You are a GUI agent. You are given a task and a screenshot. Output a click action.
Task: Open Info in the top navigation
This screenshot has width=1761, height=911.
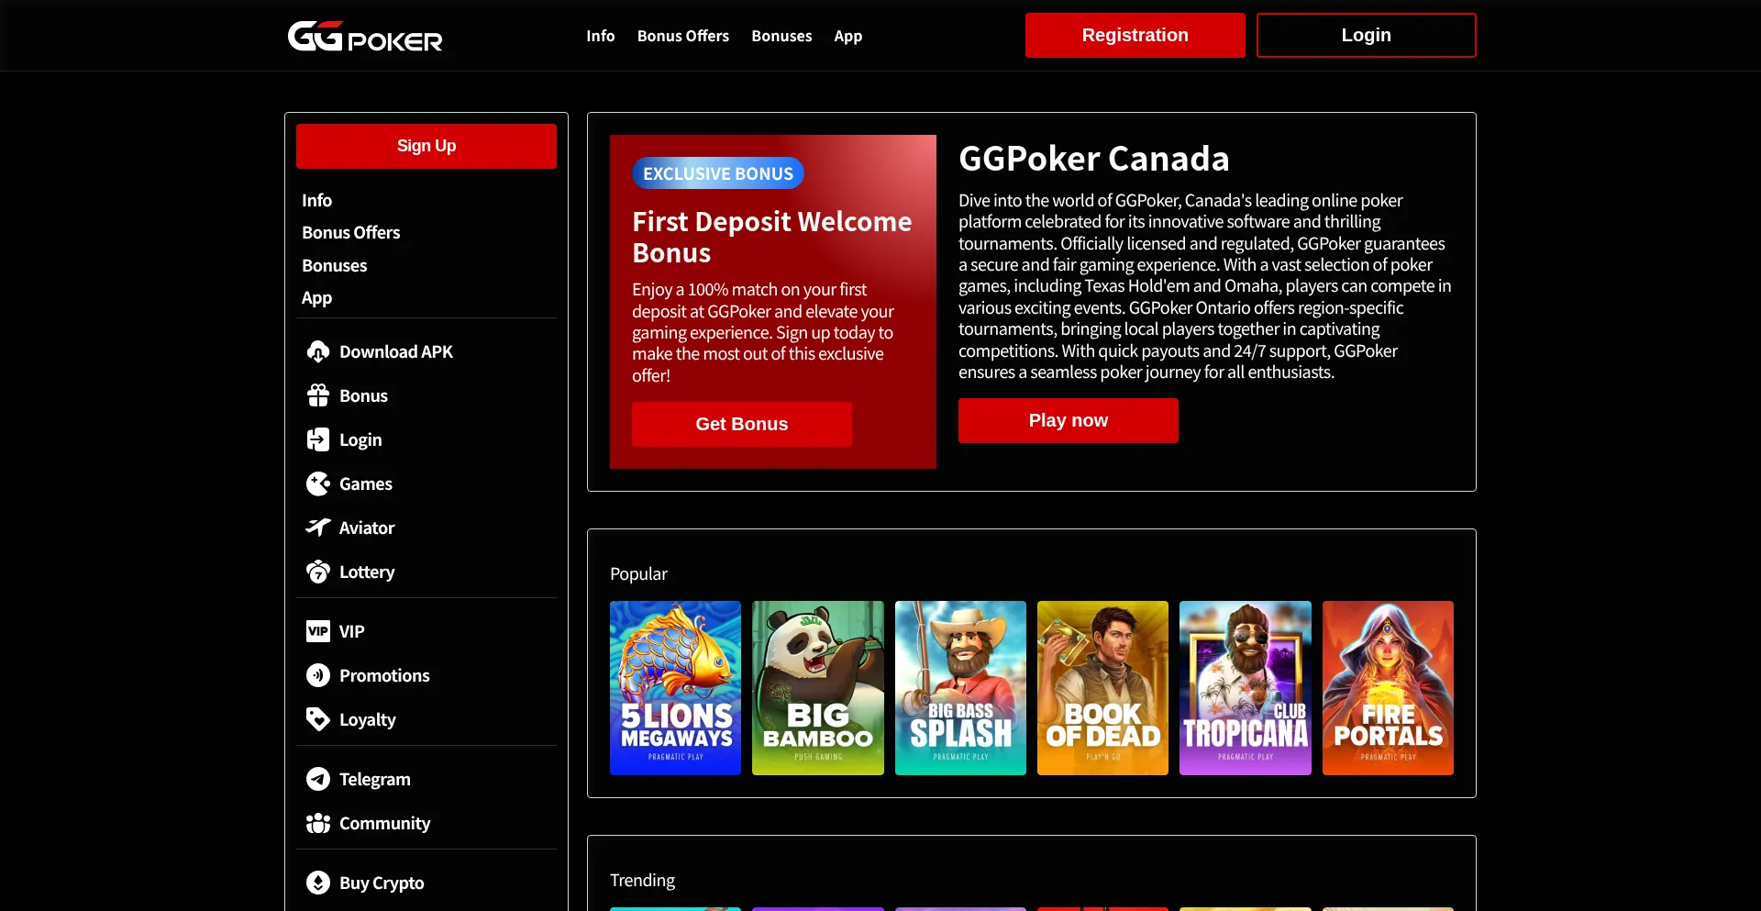coord(601,36)
